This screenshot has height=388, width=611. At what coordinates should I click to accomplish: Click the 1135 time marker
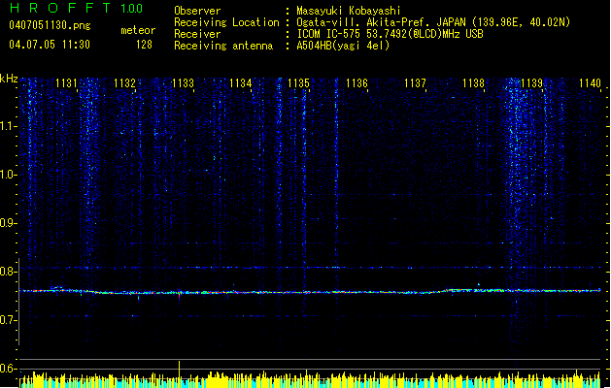pos(298,84)
